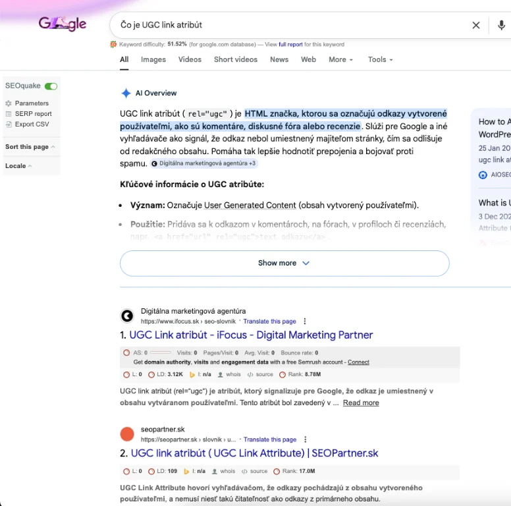
Task: Expand the More search filters dropdown
Action: click(340, 59)
